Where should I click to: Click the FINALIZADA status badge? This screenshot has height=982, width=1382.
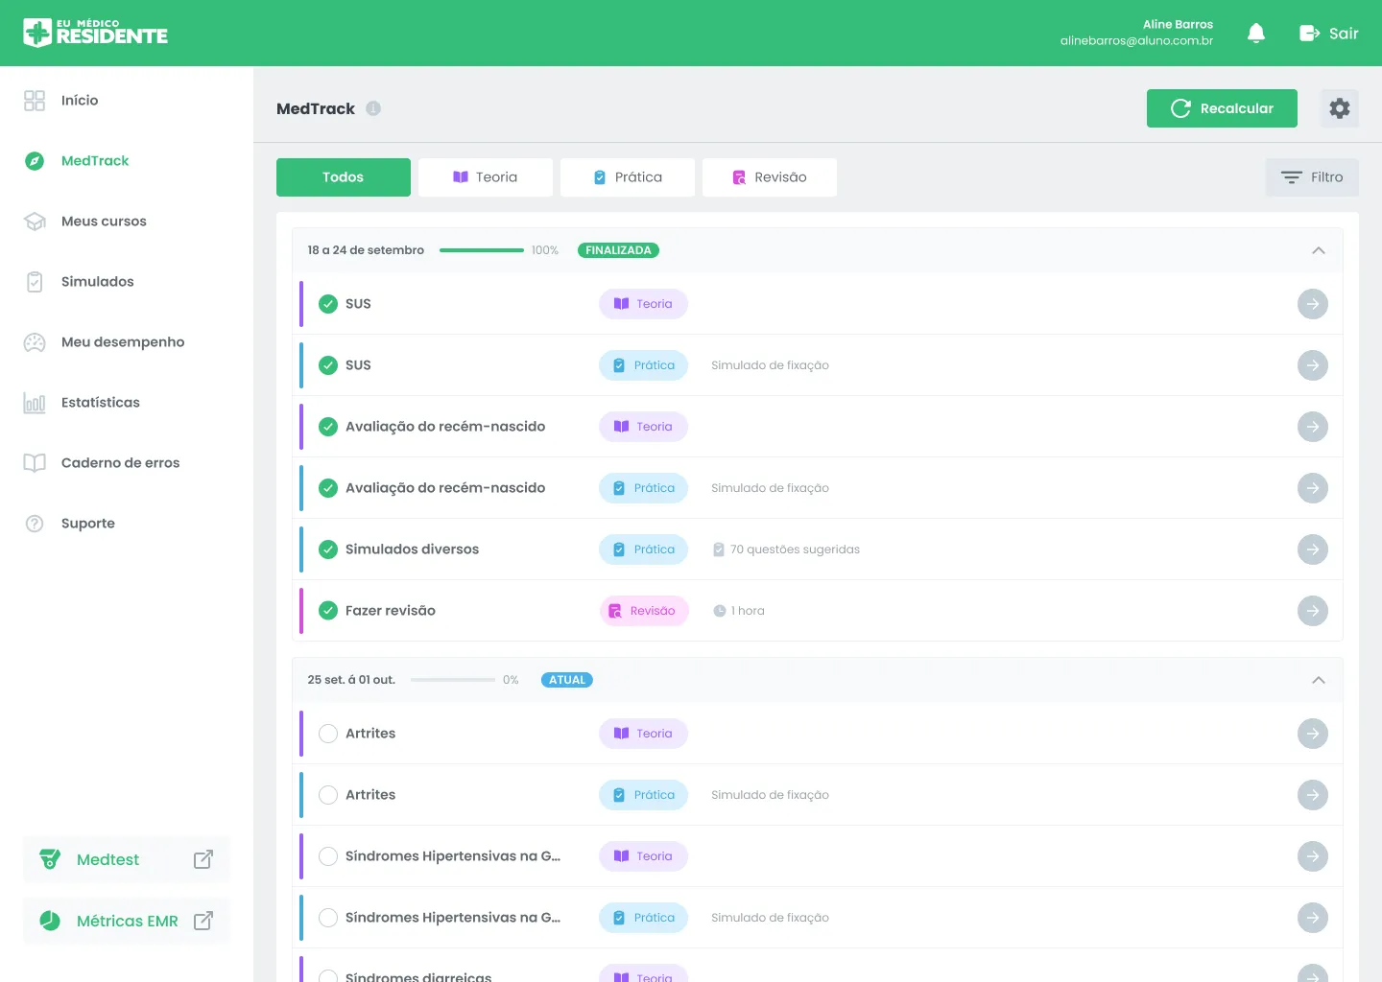(618, 250)
